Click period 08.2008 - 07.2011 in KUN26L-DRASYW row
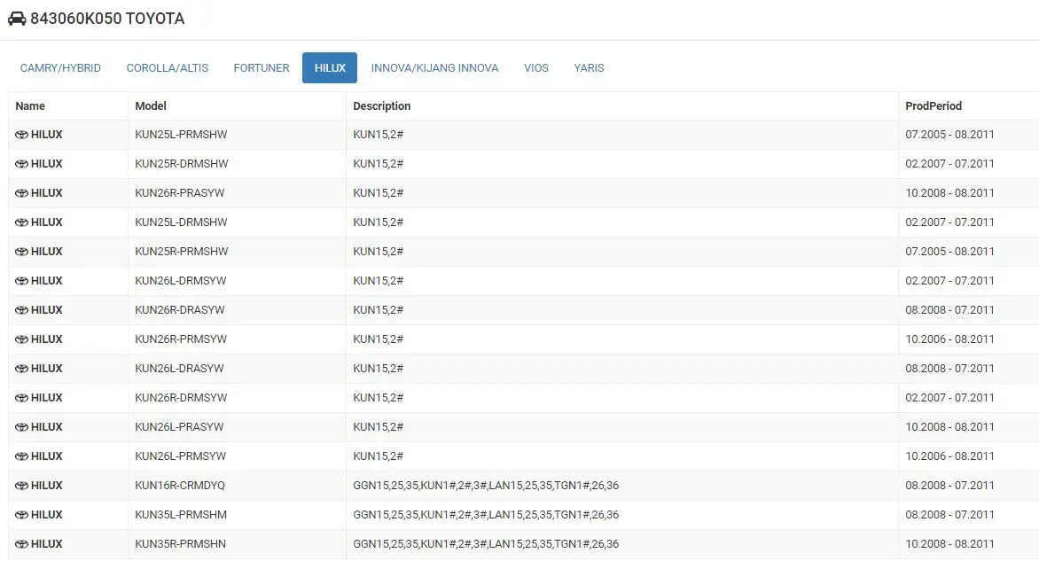The image size is (1039, 561). [949, 369]
